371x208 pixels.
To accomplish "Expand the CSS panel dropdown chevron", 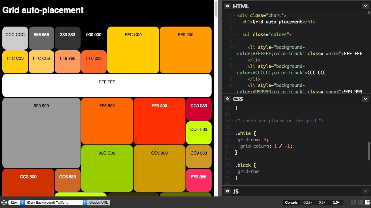I will click(x=365, y=99).
